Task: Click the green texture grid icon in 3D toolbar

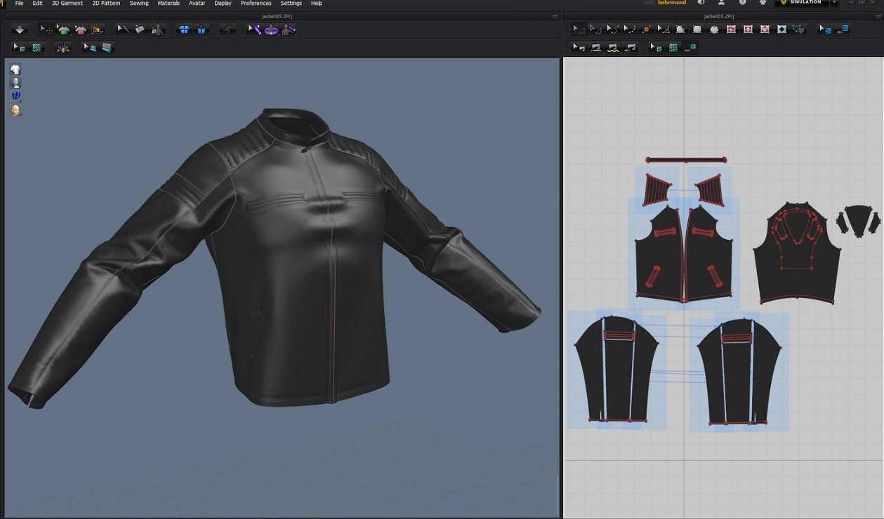Action: click(x=37, y=47)
